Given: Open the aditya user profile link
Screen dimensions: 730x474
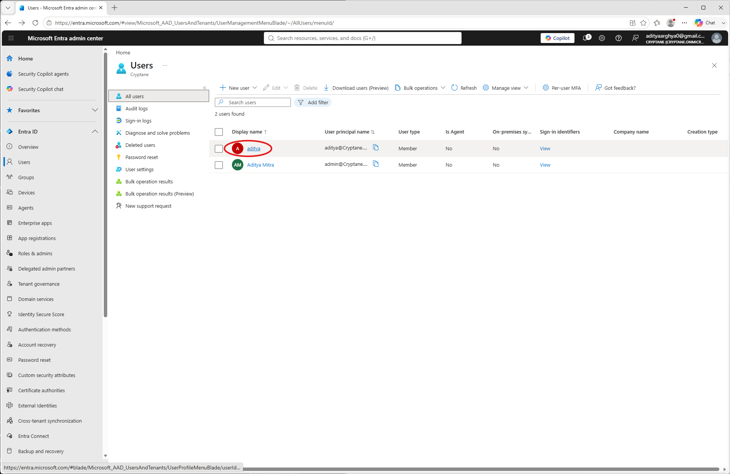Looking at the screenshot, I should click(x=254, y=149).
